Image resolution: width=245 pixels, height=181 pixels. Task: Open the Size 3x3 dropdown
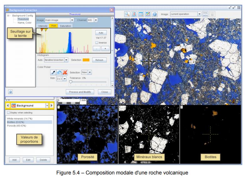point(65,79)
